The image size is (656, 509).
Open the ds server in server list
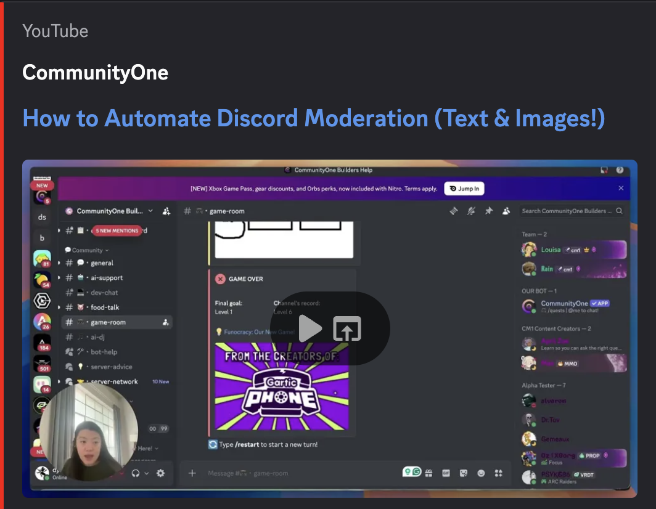[x=42, y=217]
